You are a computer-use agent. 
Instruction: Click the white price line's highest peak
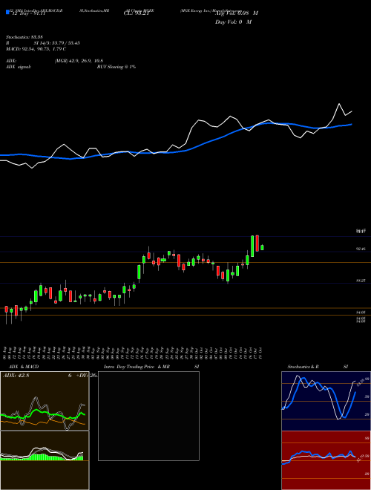tap(339, 104)
